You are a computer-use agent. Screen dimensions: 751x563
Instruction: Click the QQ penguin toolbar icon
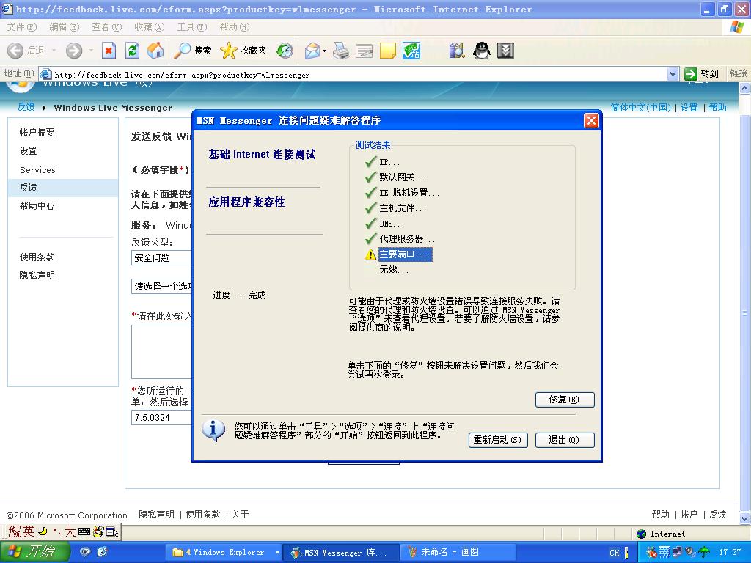coord(481,51)
